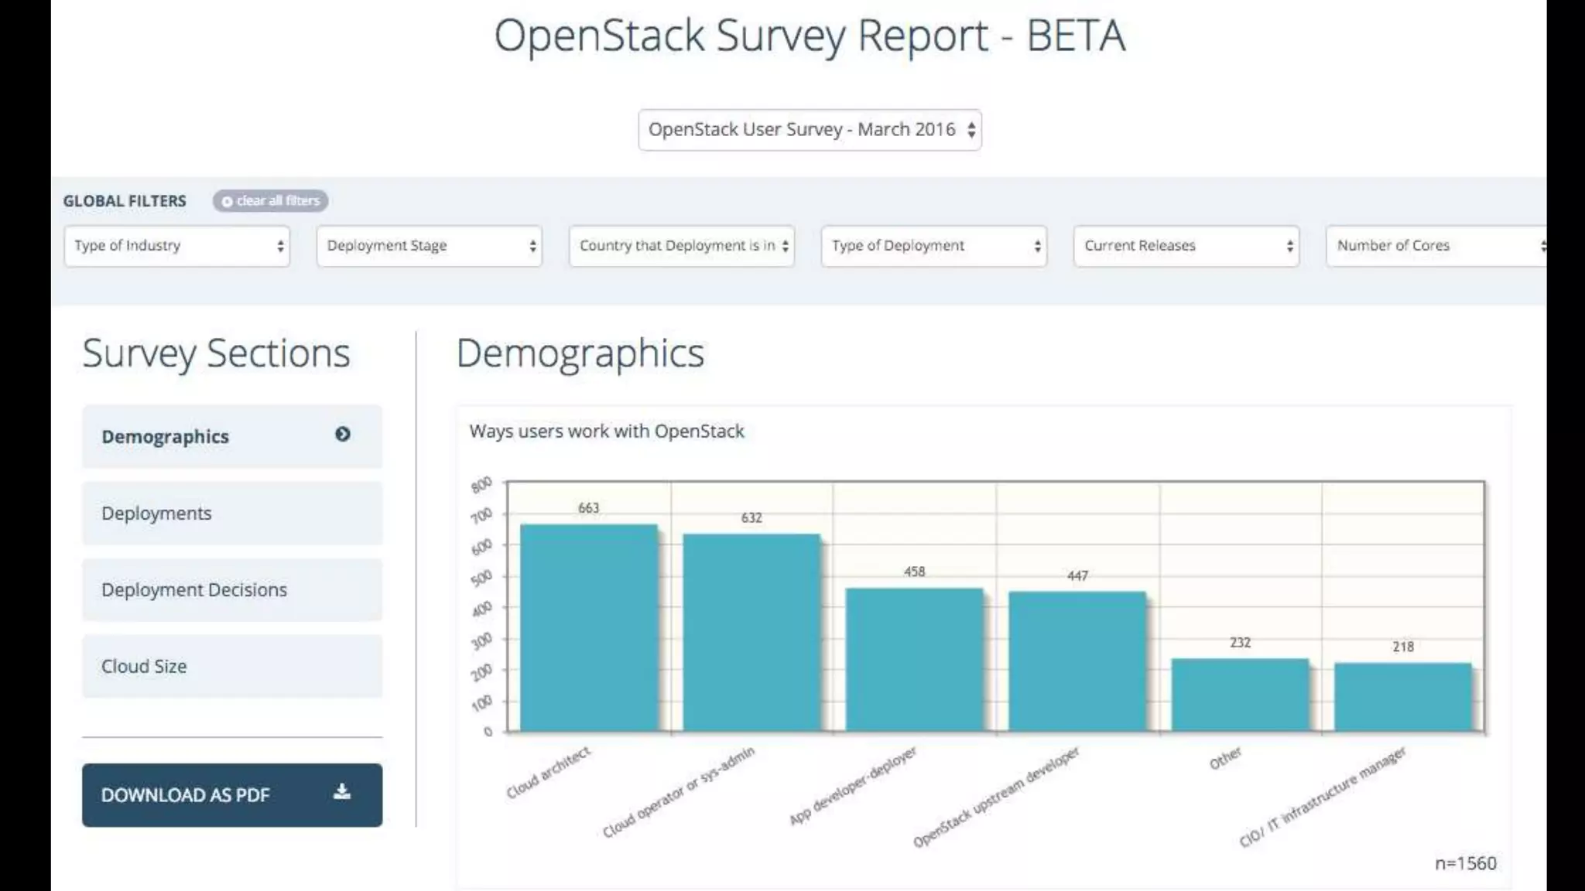
Task: Open the Type of Industry filter
Action: [x=177, y=246]
